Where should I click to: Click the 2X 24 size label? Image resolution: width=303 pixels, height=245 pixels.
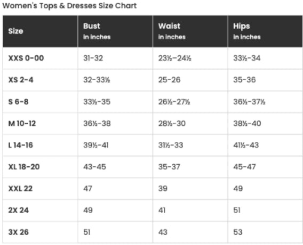(x=18, y=210)
